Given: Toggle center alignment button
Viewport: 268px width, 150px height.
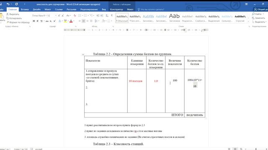Looking at the screenshot, I should pyautogui.click(x=84, y=21).
